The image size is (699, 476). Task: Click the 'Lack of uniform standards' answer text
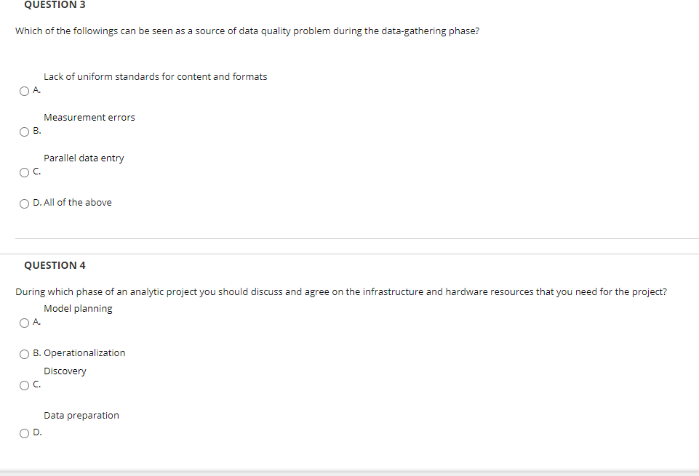(x=155, y=76)
